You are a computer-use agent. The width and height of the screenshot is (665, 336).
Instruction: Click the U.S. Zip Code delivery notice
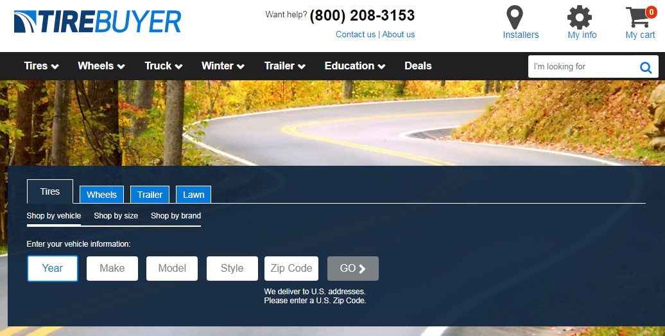(x=315, y=296)
